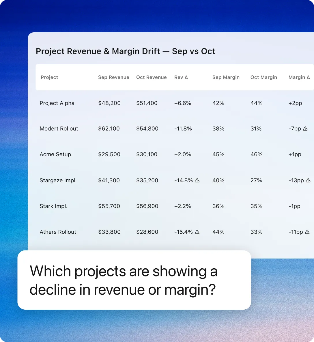The height and width of the screenshot is (342, 314).
Task: Click the Rev Δ column header
Action: pos(181,77)
